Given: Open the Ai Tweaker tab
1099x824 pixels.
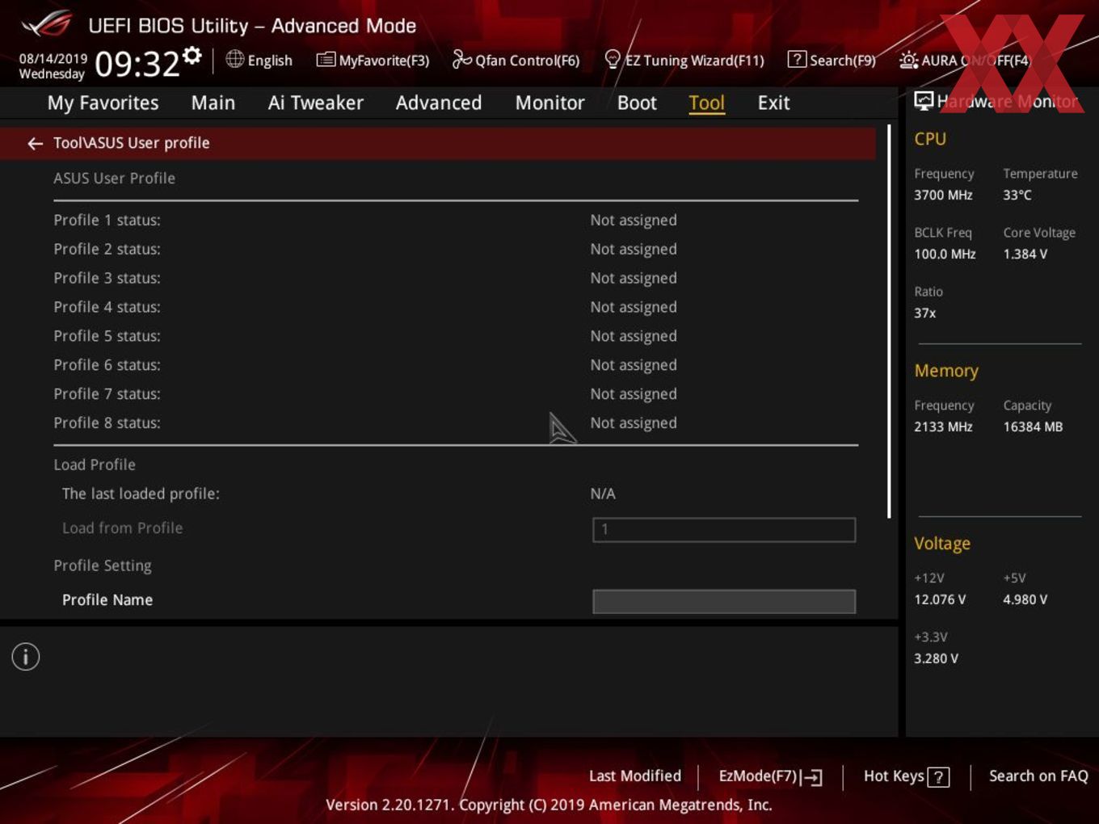Looking at the screenshot, I should coord(315,103).
